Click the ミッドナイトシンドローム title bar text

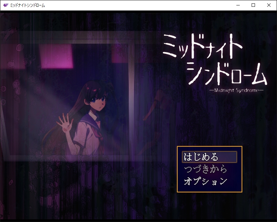pyautogui.click(x=27, y=5)
